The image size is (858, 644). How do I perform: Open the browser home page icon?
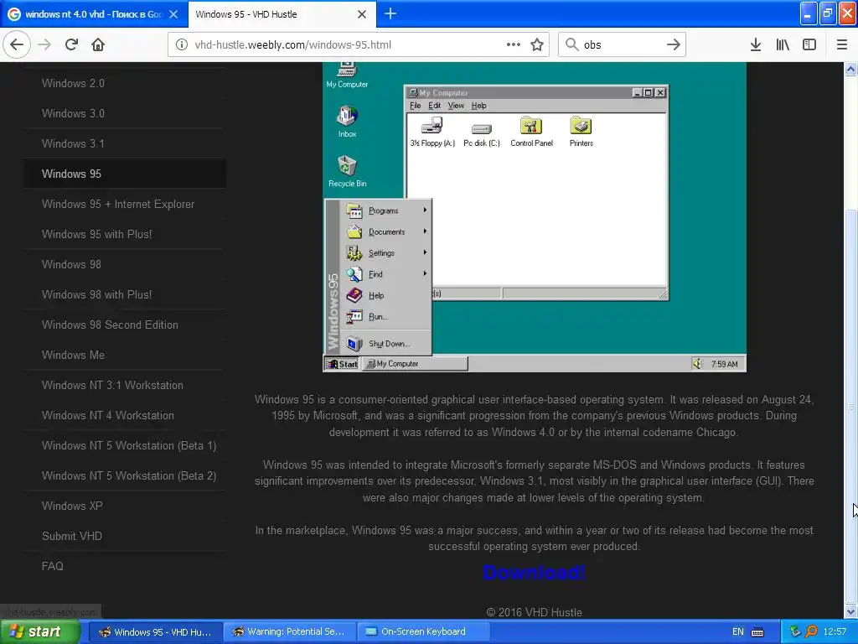point(98,44)
